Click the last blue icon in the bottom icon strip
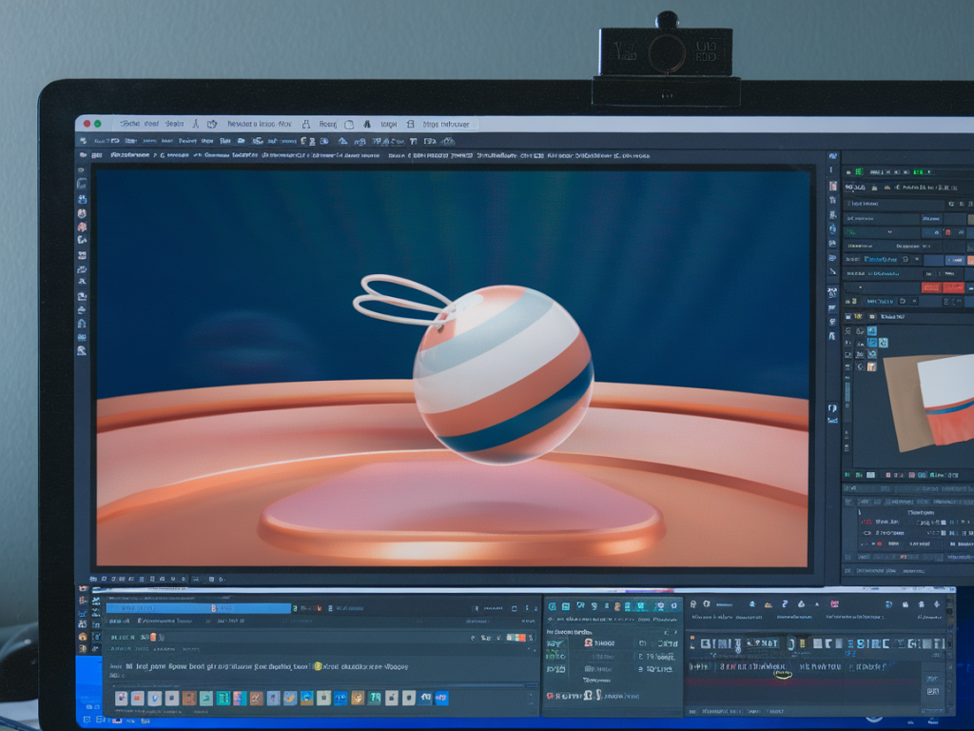Image resolution: width=974 pixels, height=731 pixels. tap(441, 699)
